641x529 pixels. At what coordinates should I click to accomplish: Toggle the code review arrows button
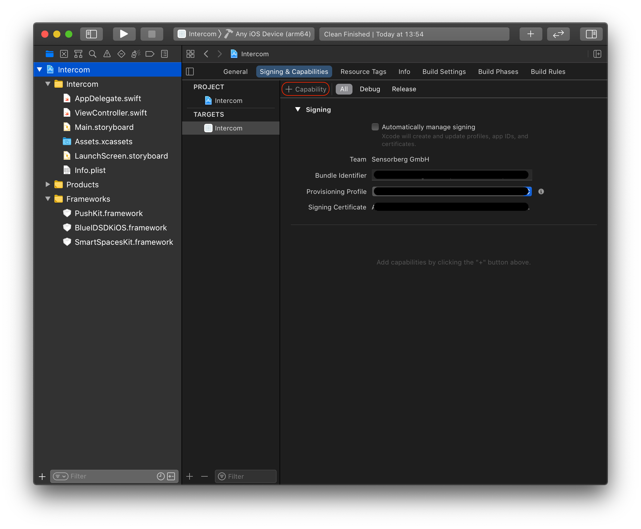[x=558, y=34]
